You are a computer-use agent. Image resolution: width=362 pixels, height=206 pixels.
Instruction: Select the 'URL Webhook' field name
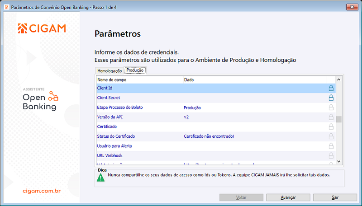110,155
